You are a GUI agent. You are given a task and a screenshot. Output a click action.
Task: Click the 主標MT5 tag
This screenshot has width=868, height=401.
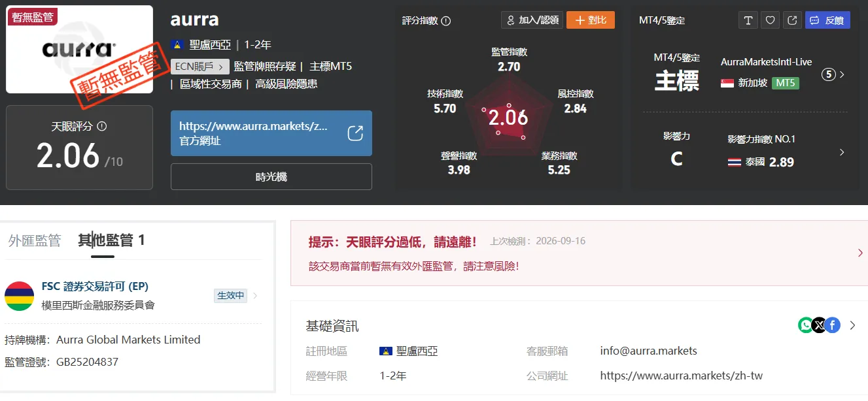331,67
